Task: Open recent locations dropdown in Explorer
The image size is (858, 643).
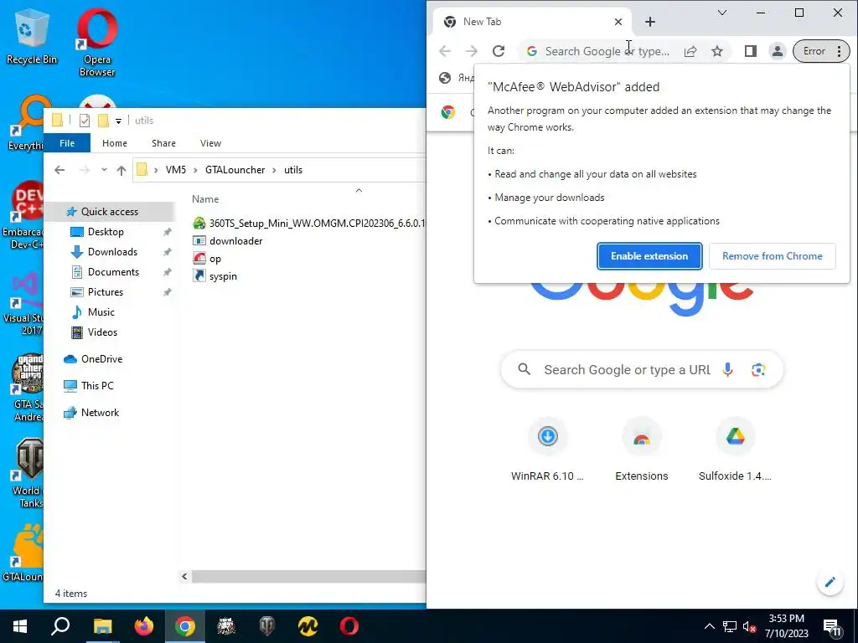Action: coord(104,170)
